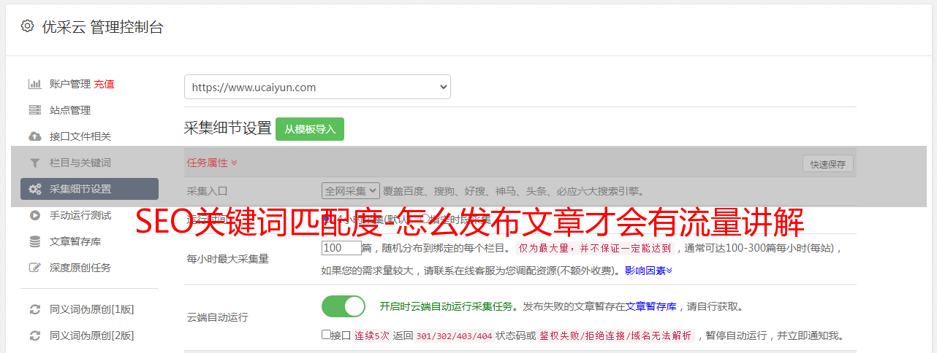
Task: Click the green 开启时云端自动运行采集任务 text
Action: [x=445, y=306]
